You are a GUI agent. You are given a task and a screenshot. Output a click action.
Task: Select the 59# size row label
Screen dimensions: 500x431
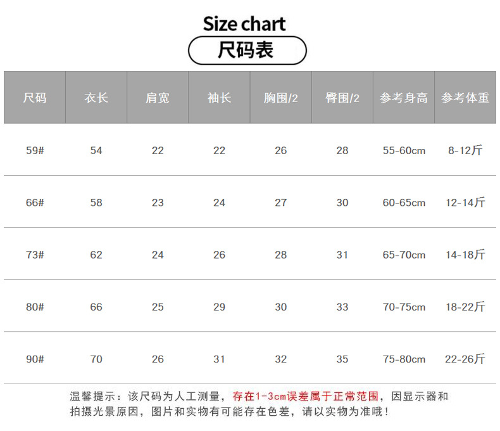click(35, 151)
